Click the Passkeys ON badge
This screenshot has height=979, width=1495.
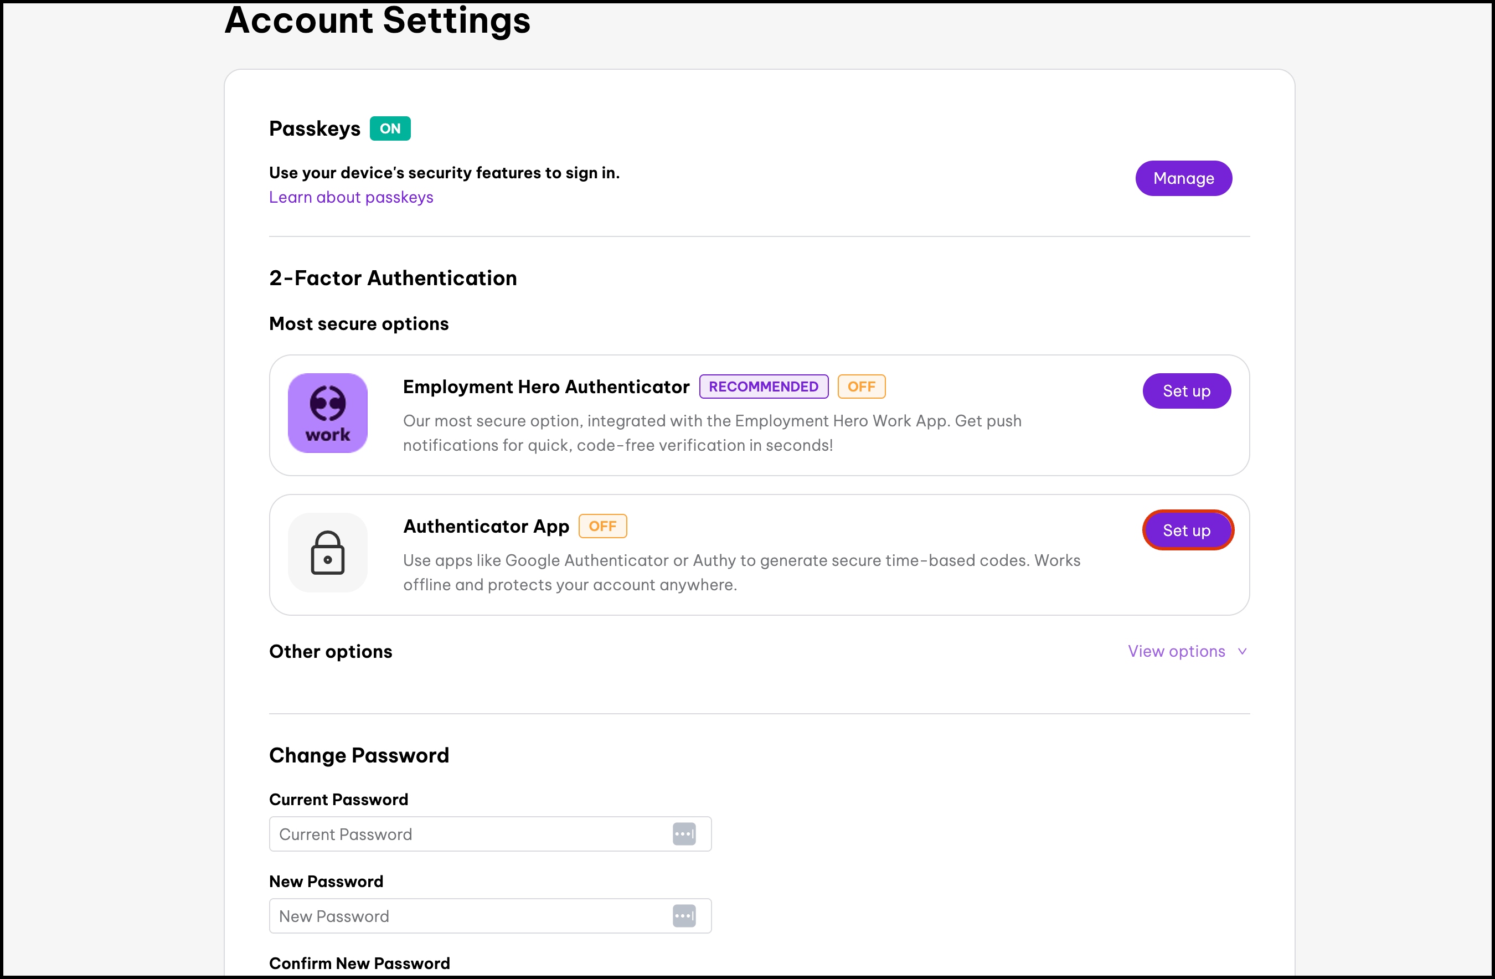389,128
